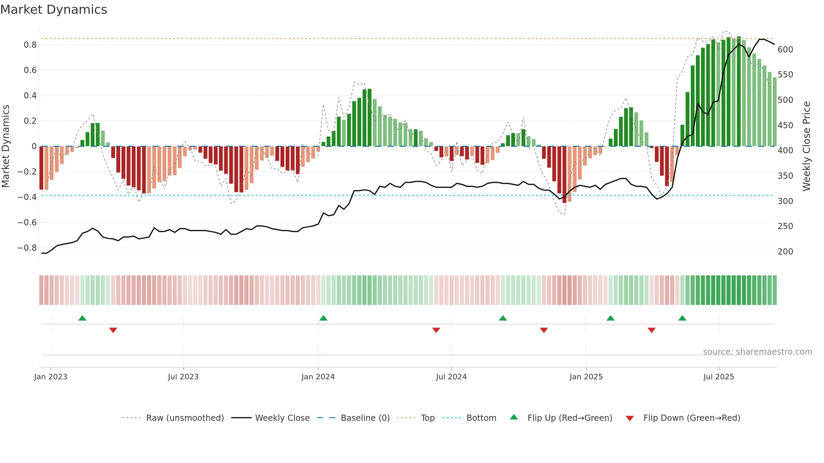Click the tallest dark green bar near Jul 2025
This screenshot has width=824, height=463.
739,91
